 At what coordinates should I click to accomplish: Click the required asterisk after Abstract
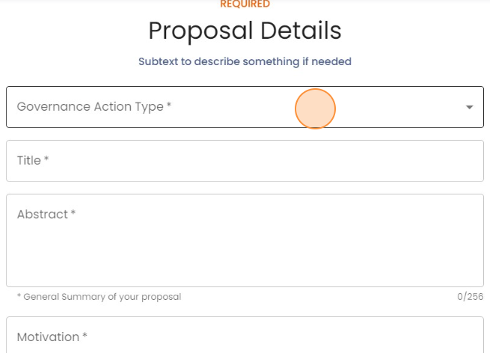(73, 214)
